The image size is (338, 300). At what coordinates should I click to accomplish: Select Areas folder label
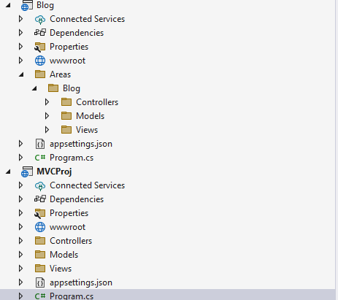(60, 74)
